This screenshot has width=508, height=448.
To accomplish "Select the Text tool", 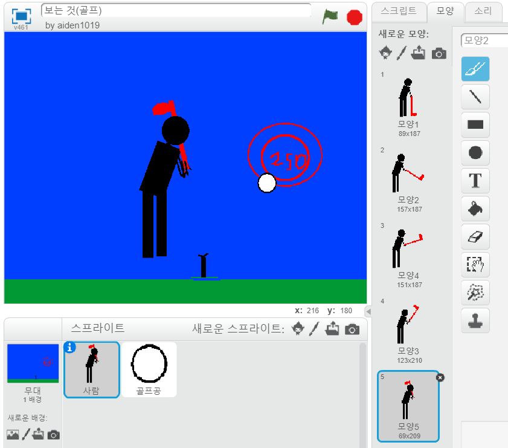I will pos(475,180).
